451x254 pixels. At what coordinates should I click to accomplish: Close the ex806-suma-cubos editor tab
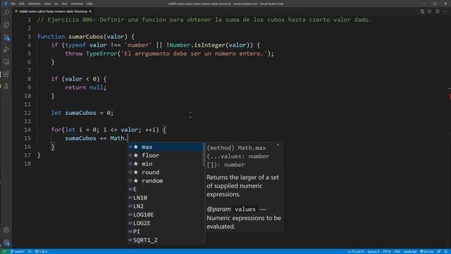tap(90, 11)
